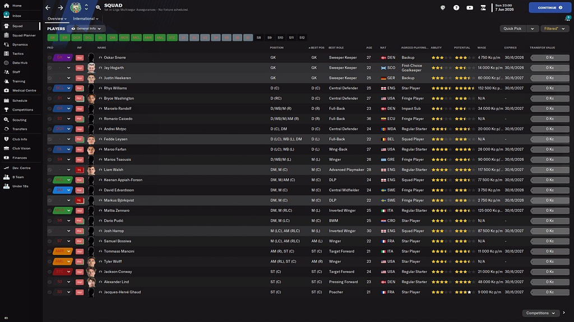This screenshot has height=322, width=574.
Task: Switch to the International tab
Action: [x=85, y=18]
